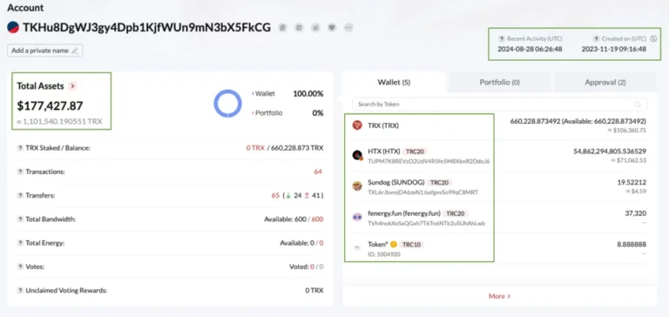The image size is (669, 317).
Task: Click the Transfers count 65
Action: click(275, 195)
